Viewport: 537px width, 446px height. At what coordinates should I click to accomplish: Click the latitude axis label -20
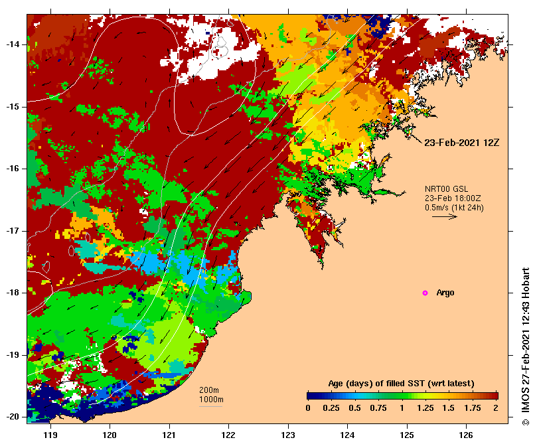[13, 417]
